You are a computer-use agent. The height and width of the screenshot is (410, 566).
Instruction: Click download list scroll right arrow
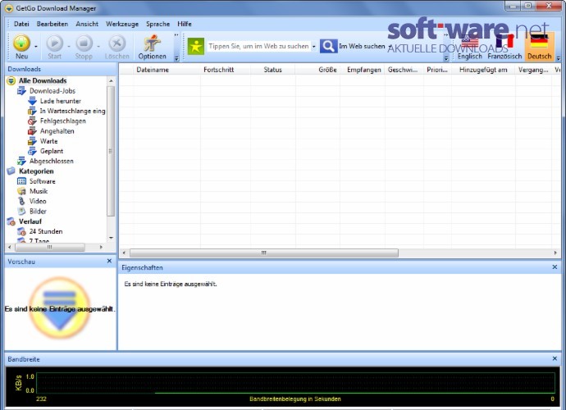[x=555, y=253]
